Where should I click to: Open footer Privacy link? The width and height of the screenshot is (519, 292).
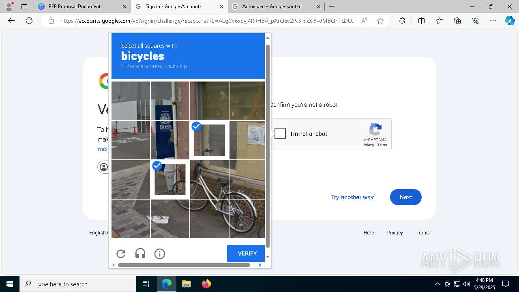click(395, 232)
